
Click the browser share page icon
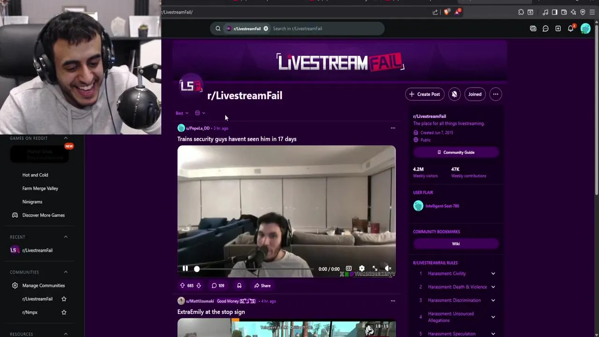coord(435,12)
